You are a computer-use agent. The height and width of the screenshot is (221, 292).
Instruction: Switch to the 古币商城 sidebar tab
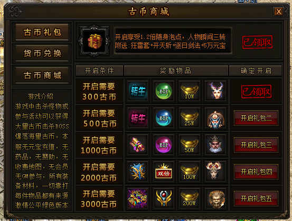(42, 75)
